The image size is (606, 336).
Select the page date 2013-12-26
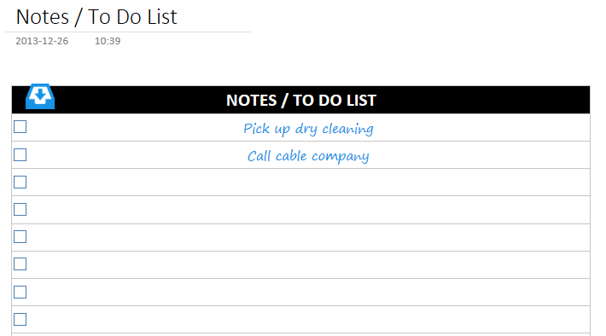pyautogui.click(x=42, y=41)
